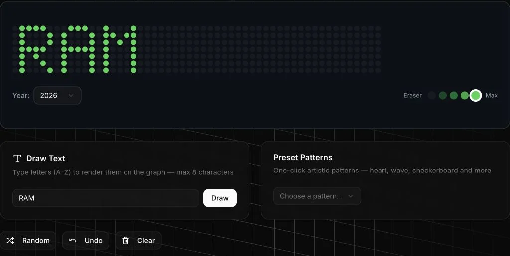Click the Year: label
The height and width of the screenshot is (256, 510).
point(21,96)
